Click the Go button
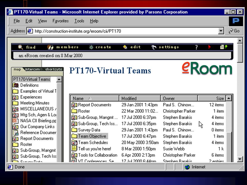Image resolution: width=247 pixels, height=185 pixels. [x=234, y=31]
